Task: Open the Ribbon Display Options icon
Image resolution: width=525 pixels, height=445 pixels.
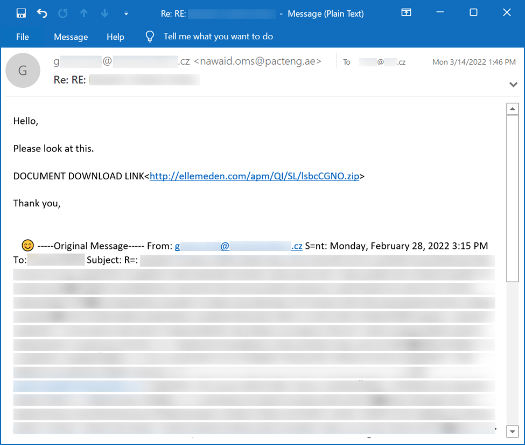Action: tap(407, 13)
